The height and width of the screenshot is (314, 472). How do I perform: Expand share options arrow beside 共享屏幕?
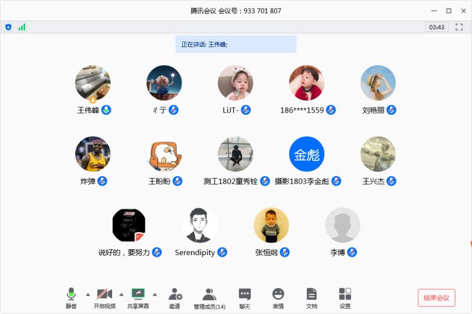click(155, 294)
